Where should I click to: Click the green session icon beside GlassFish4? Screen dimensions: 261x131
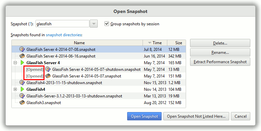[x=22, y=89]
